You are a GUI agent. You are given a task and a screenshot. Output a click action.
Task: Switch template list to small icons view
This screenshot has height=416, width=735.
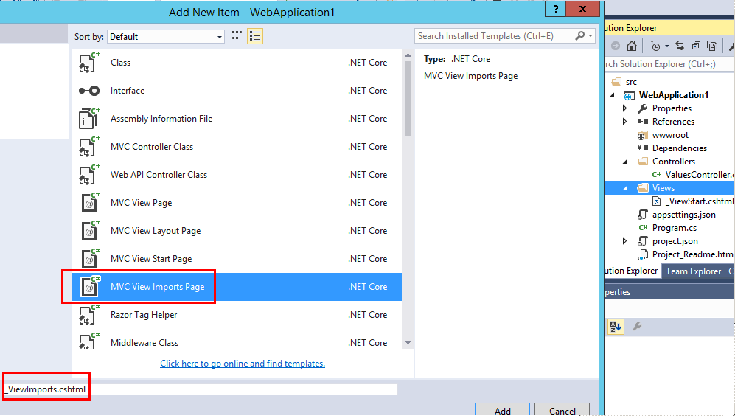coord(237,36)
